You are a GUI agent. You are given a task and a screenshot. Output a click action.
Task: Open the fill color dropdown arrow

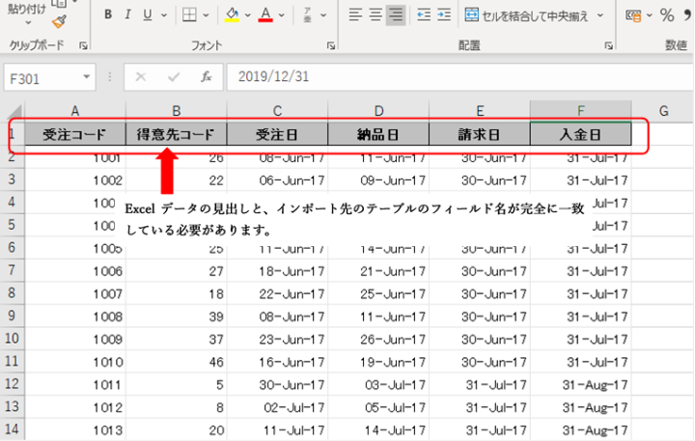point(247,15)
